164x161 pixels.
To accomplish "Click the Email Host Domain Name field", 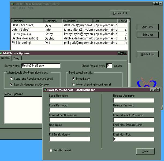I will tap(133, 129).
